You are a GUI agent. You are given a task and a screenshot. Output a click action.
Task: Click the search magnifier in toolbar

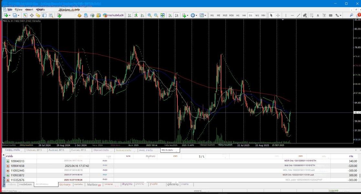click(x=352, y=15)
